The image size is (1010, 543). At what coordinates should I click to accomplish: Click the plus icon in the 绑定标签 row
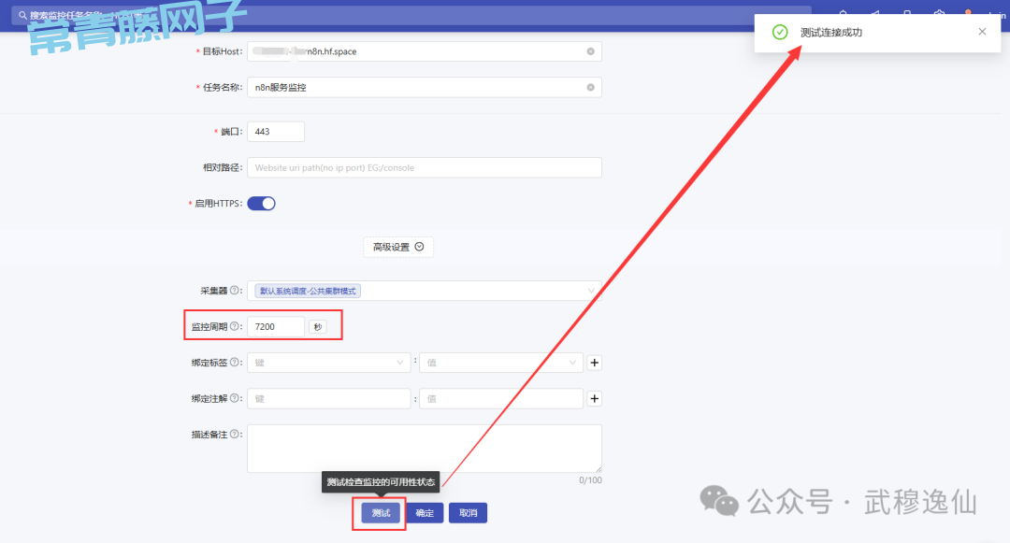pyautogui.click(x=594, y=363)
